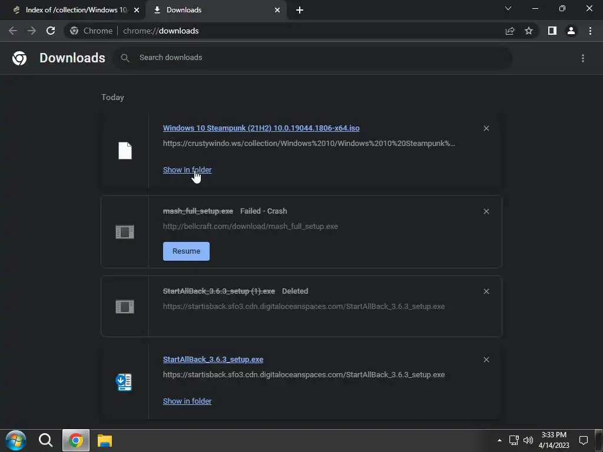603x452 pixels.
Task: Click the search magnifier icon in downloads
Action: (x=125, y=58)
